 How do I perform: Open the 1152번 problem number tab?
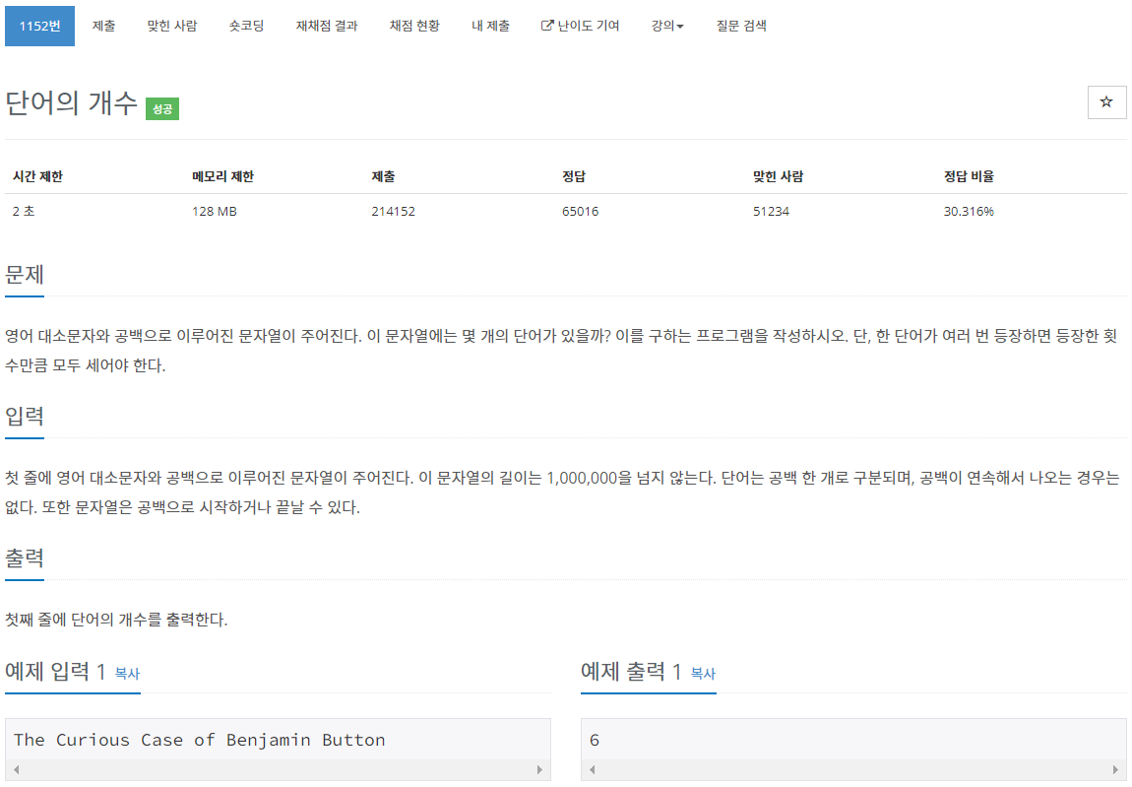point(39,26)
